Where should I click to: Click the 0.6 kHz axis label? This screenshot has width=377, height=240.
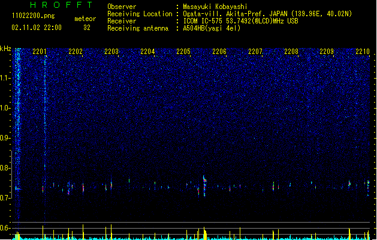(x=5, y=228)
